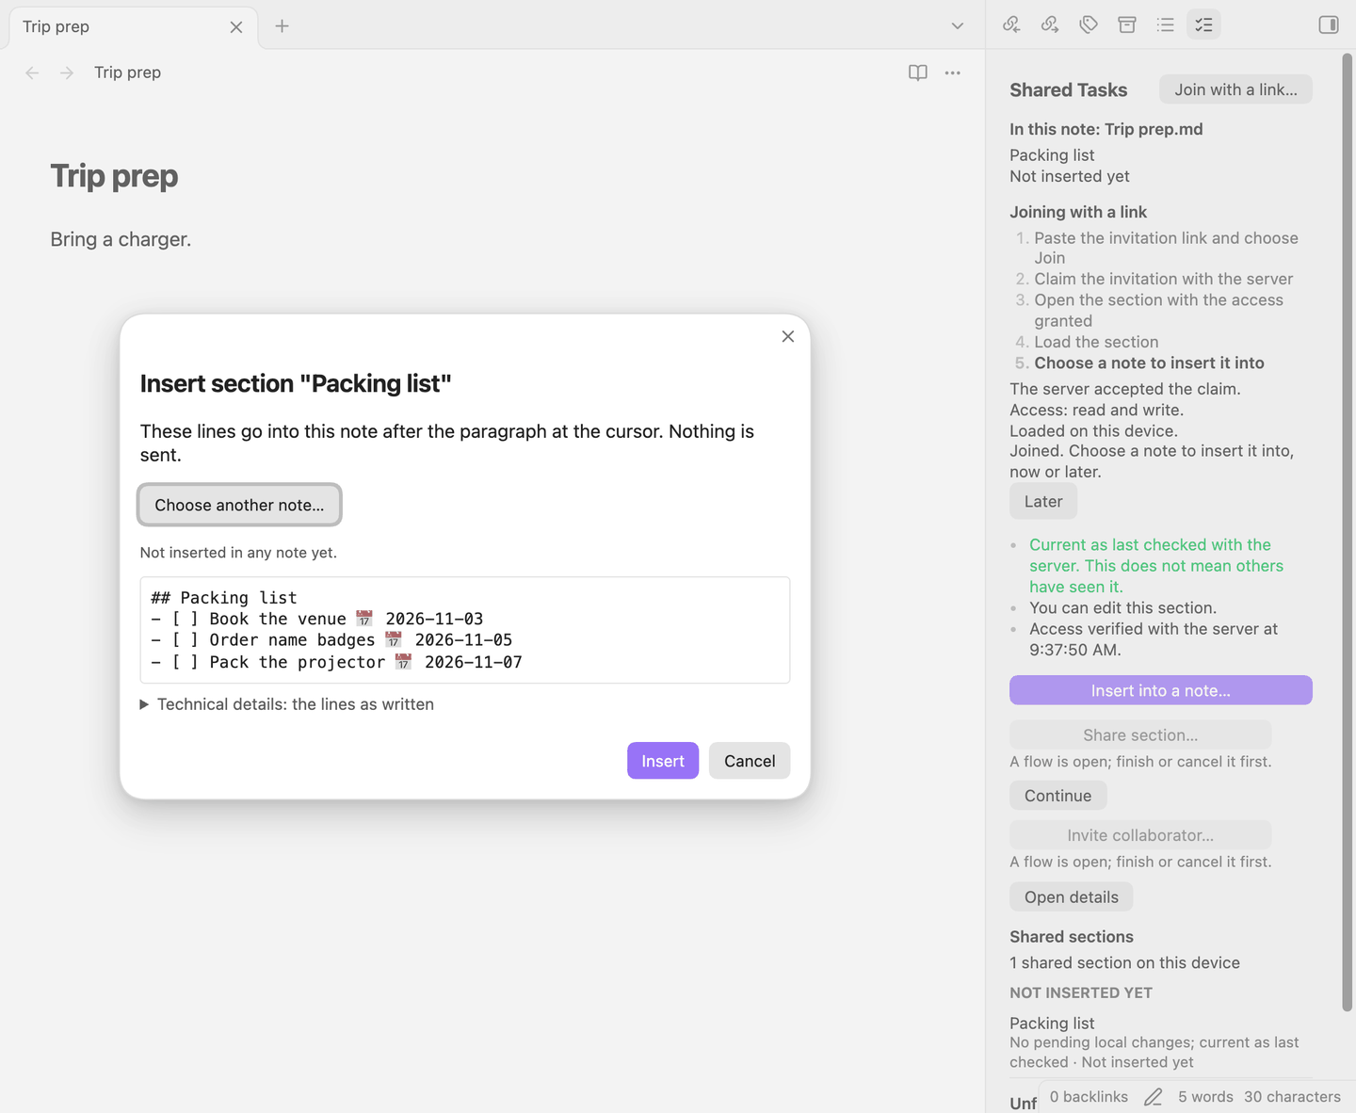This screenshot has height=1113, width=1356.
Task: Close the Insert section dialog
Action: 788,336
